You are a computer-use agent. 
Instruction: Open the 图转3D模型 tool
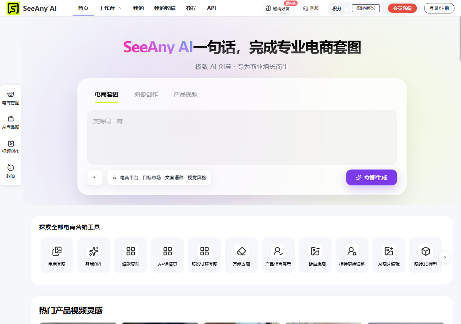tap(426, 255)
